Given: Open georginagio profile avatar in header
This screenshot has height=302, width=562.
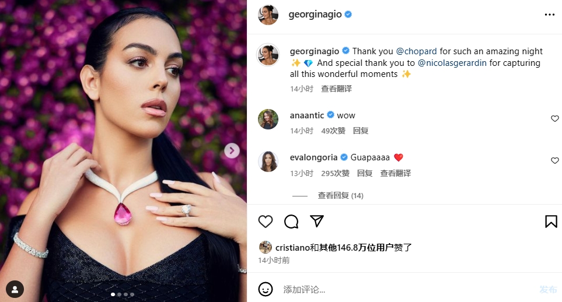Looking at the screenshot, I should point(268,15).
